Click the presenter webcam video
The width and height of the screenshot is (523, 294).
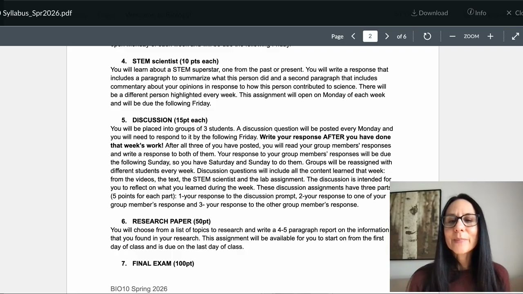tap(456, 237)
